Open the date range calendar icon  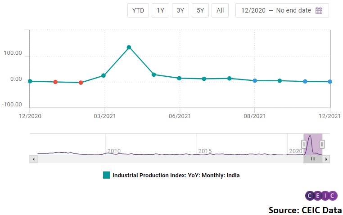click(x=319, y=10)
